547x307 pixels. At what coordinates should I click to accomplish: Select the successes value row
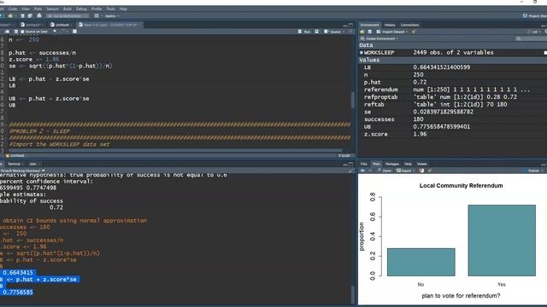pos(452,119)
